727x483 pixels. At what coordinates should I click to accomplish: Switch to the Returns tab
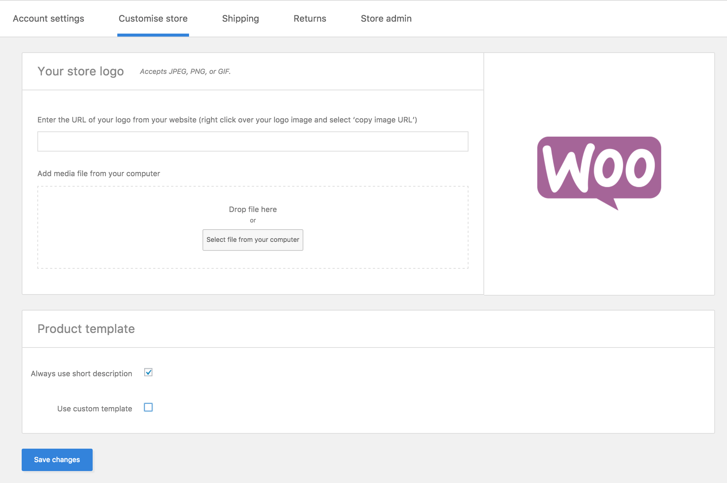[x=310, y=18]
